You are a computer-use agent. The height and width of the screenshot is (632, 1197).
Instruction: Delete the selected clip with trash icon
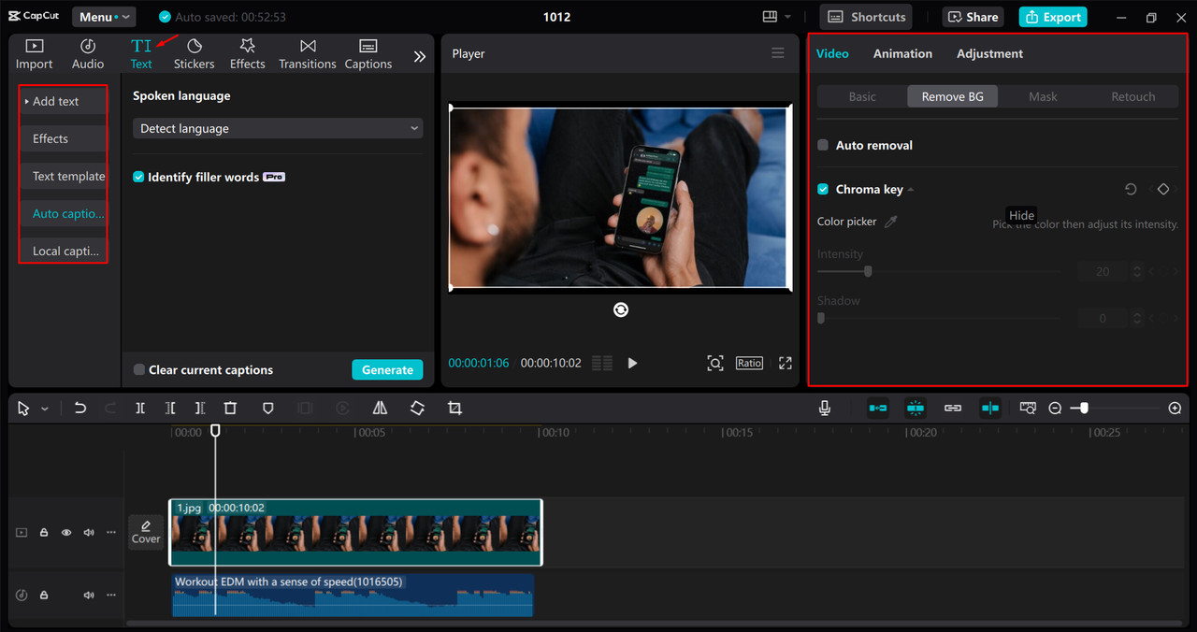pyautogui.click(x=230, y=409)
